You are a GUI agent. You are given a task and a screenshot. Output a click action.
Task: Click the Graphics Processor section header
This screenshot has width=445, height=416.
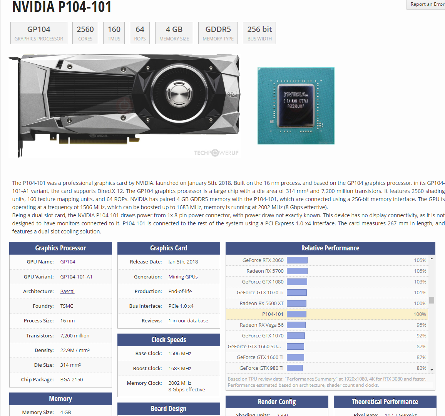pos(60,248)
